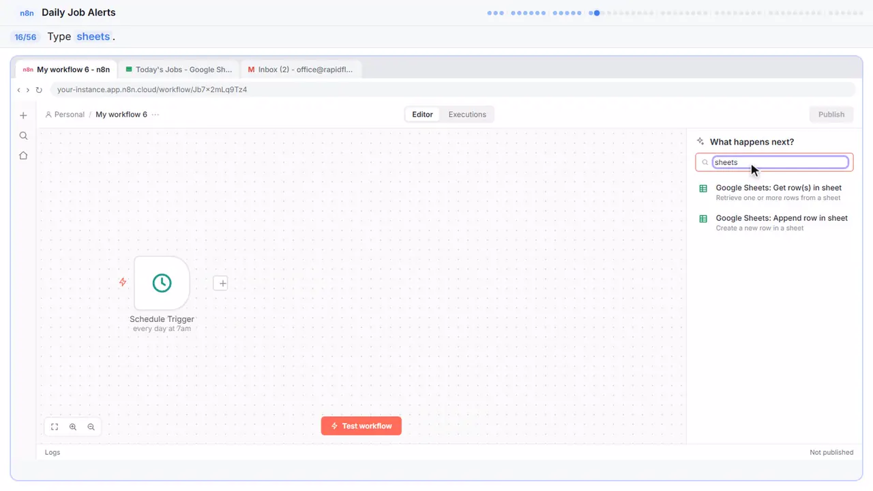Screen dimensions: 873x491
Task: Switch to the Inbox Gmail browser tab
Action: coord(301,70)
